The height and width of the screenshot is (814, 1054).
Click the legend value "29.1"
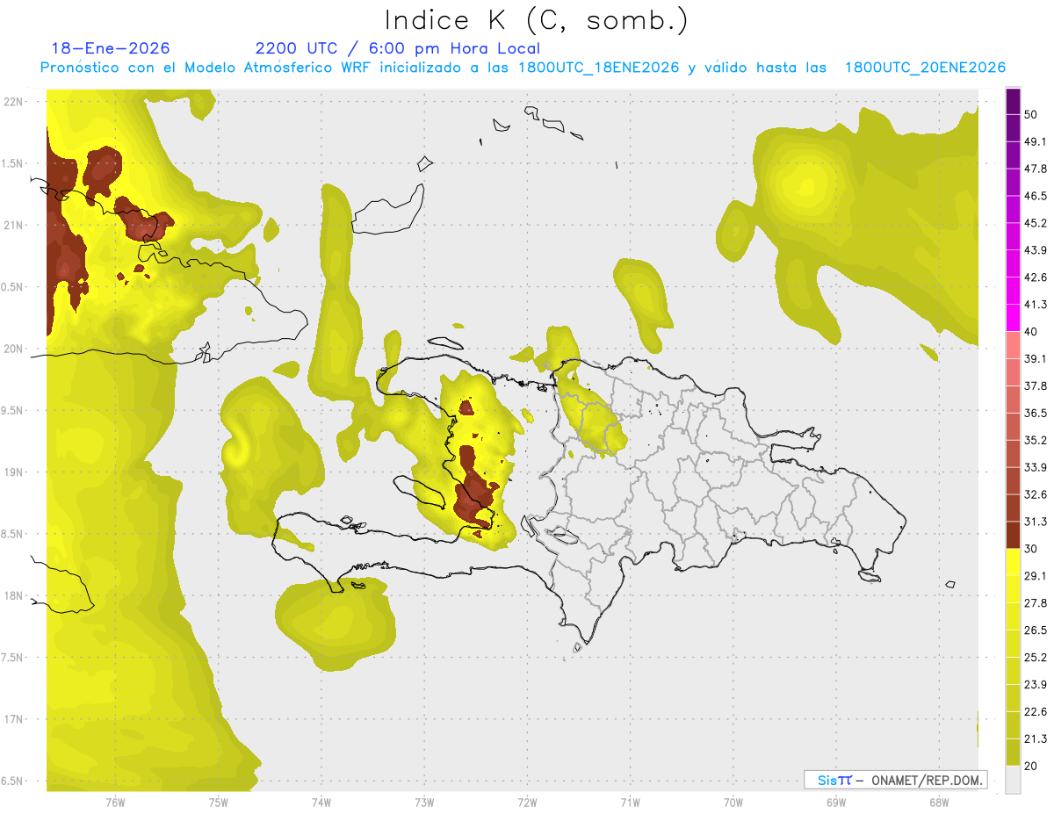coord(1036,576)
